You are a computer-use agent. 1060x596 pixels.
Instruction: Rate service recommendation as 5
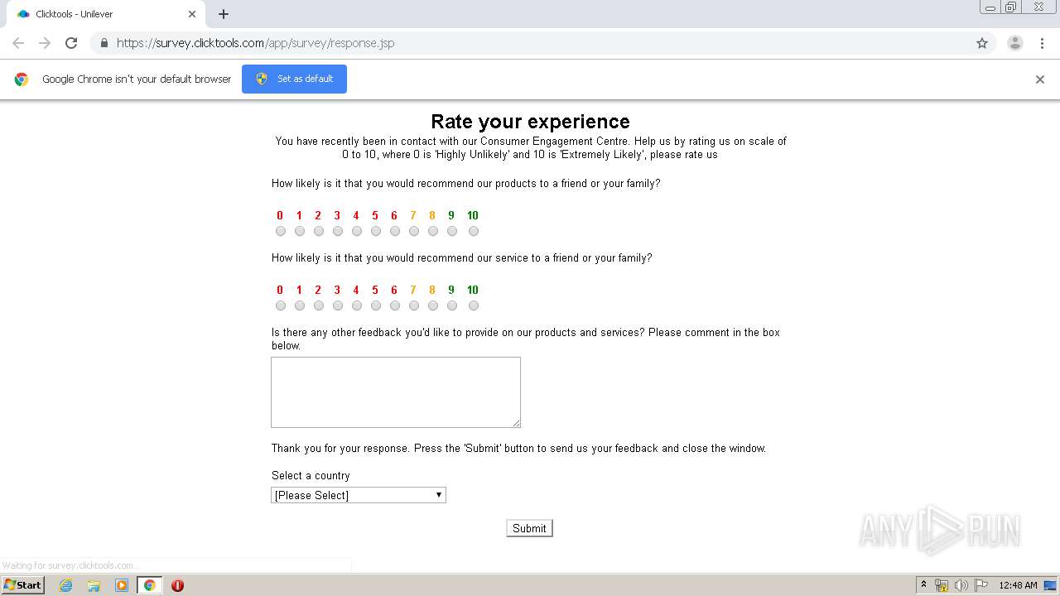tap(376, 305)
